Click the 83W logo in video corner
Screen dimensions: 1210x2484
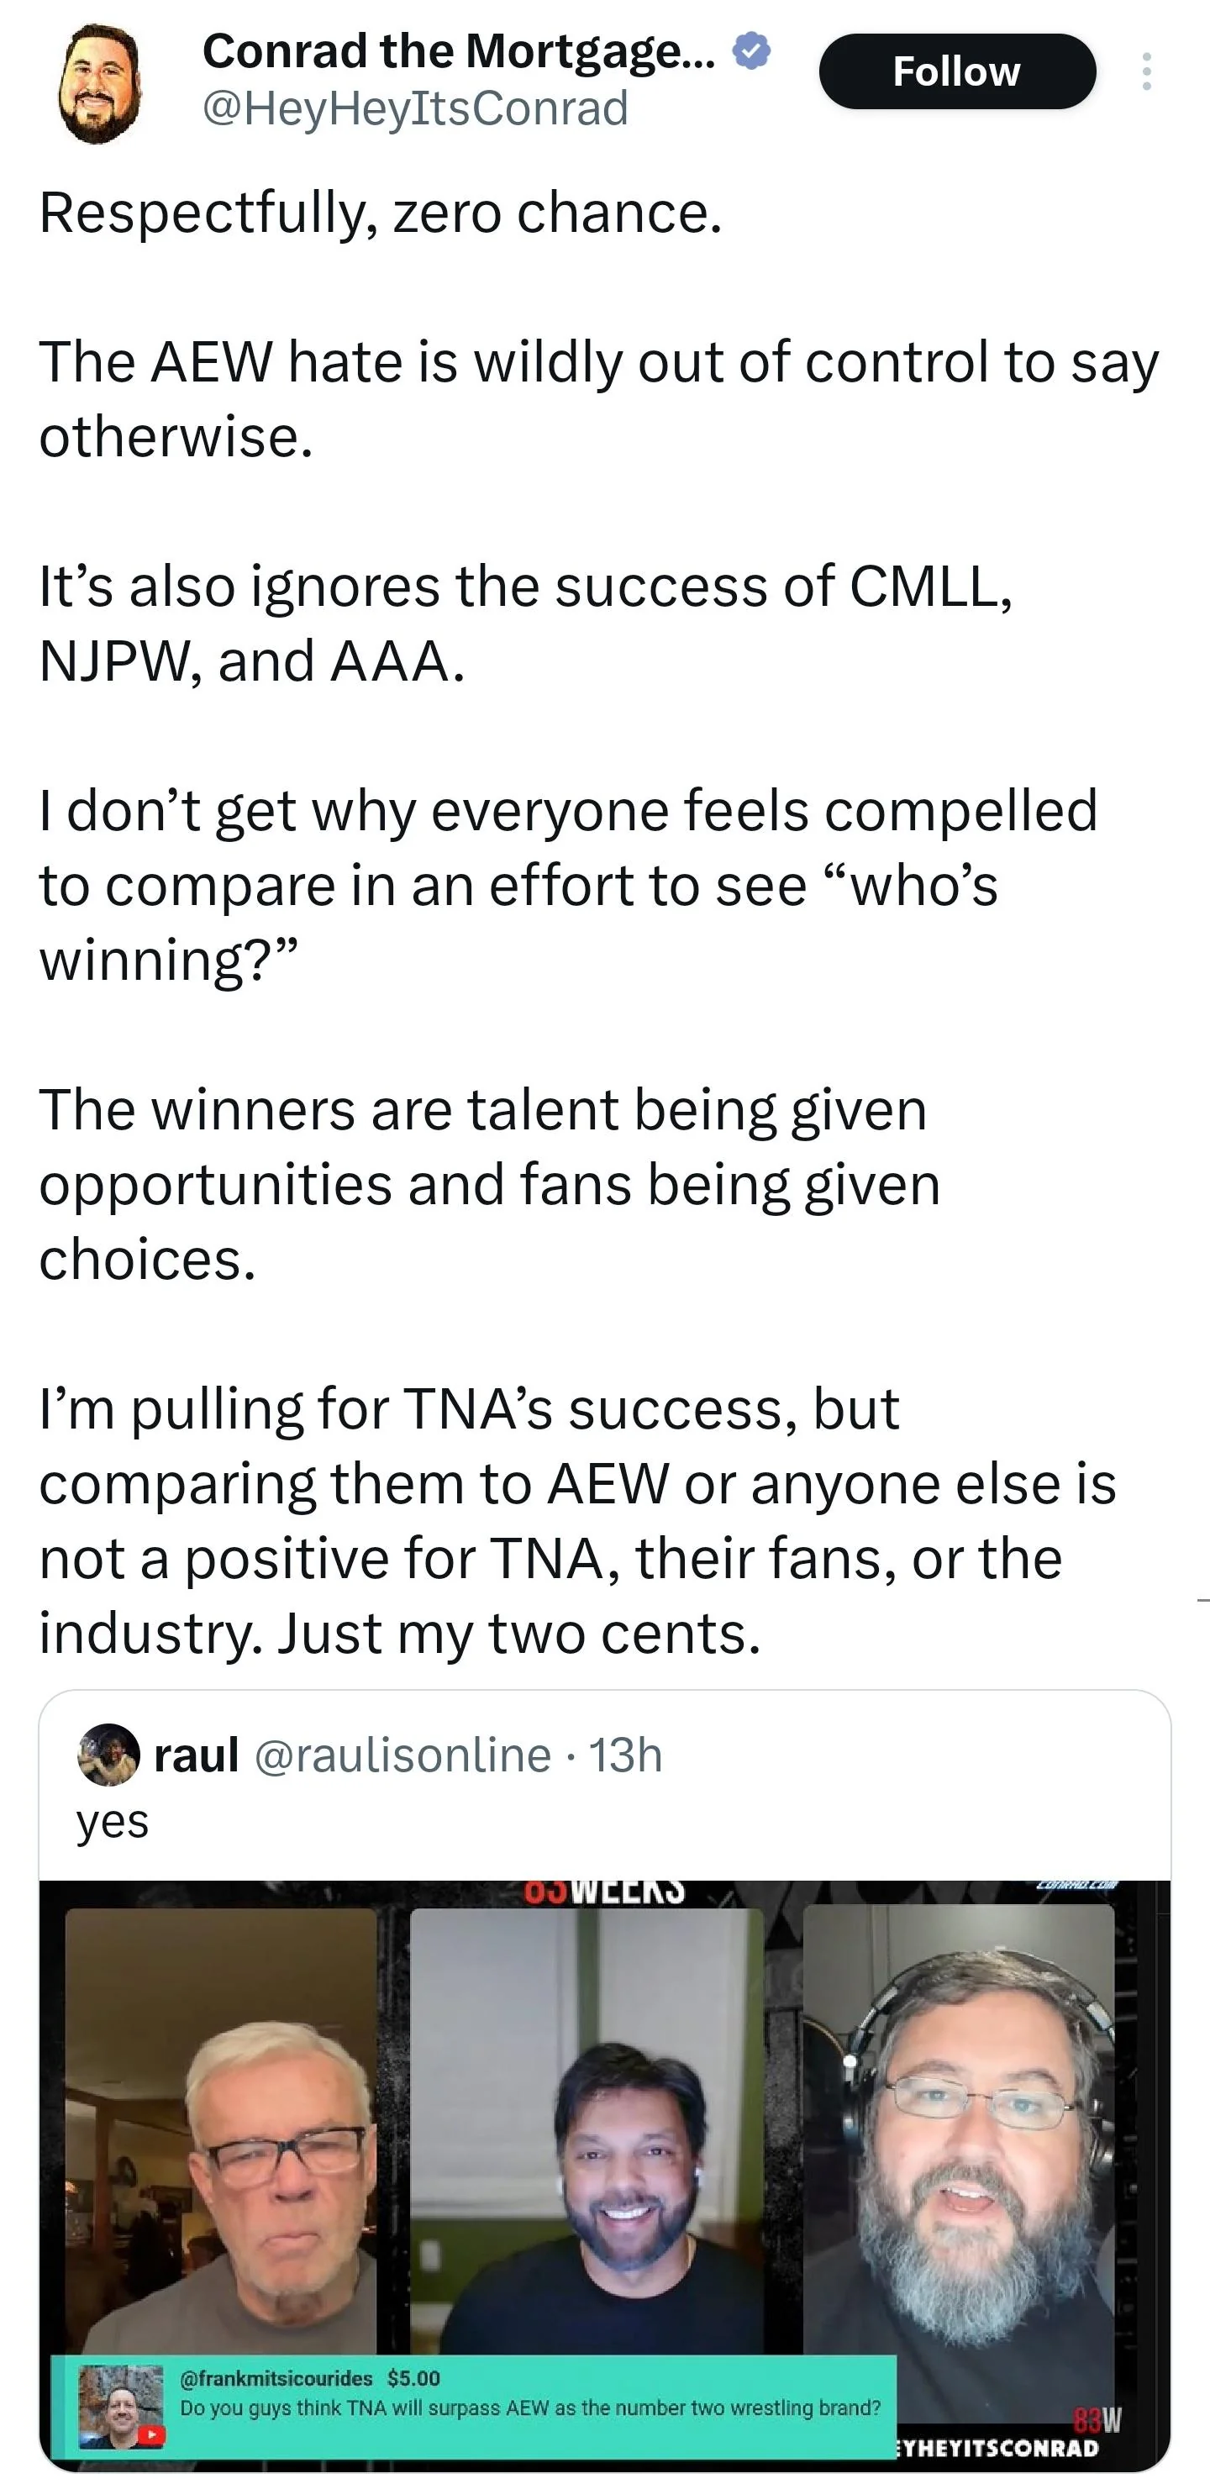click(1097, 2418)
